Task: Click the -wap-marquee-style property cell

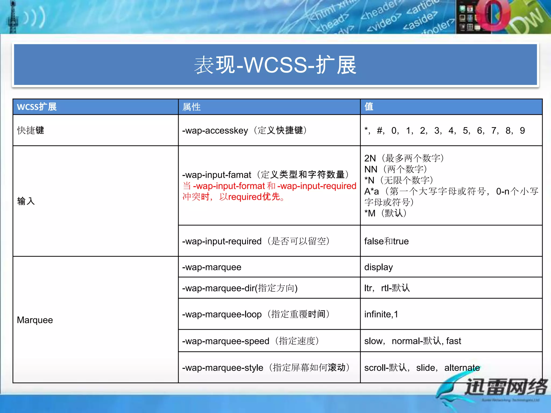Action: 269,368
